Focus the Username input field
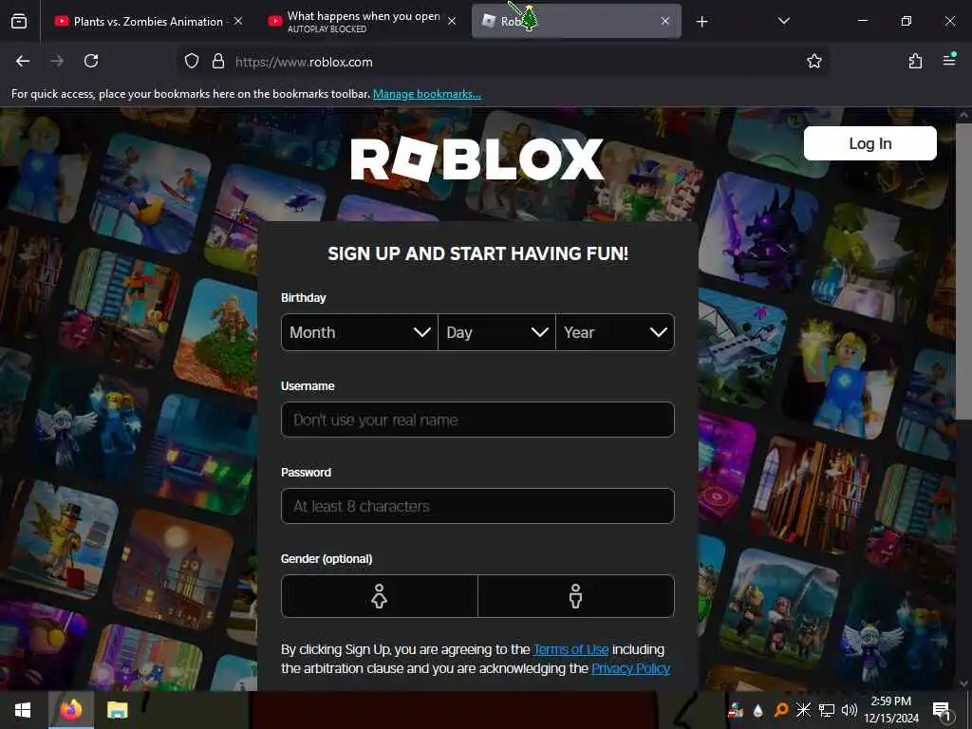 pos(477,420)
